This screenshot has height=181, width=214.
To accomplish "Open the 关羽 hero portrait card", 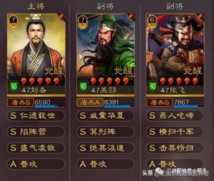I will (106, 55).
